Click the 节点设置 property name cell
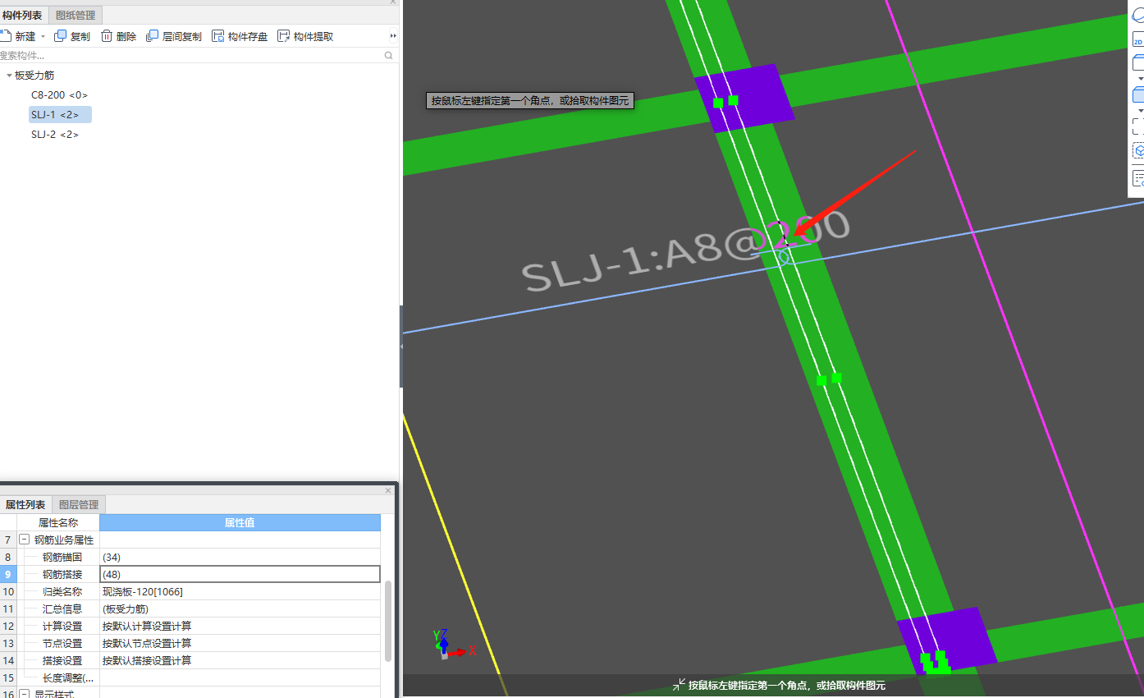Image resolution: width=1144 pixels, height=698 pixels. (62, 643)
